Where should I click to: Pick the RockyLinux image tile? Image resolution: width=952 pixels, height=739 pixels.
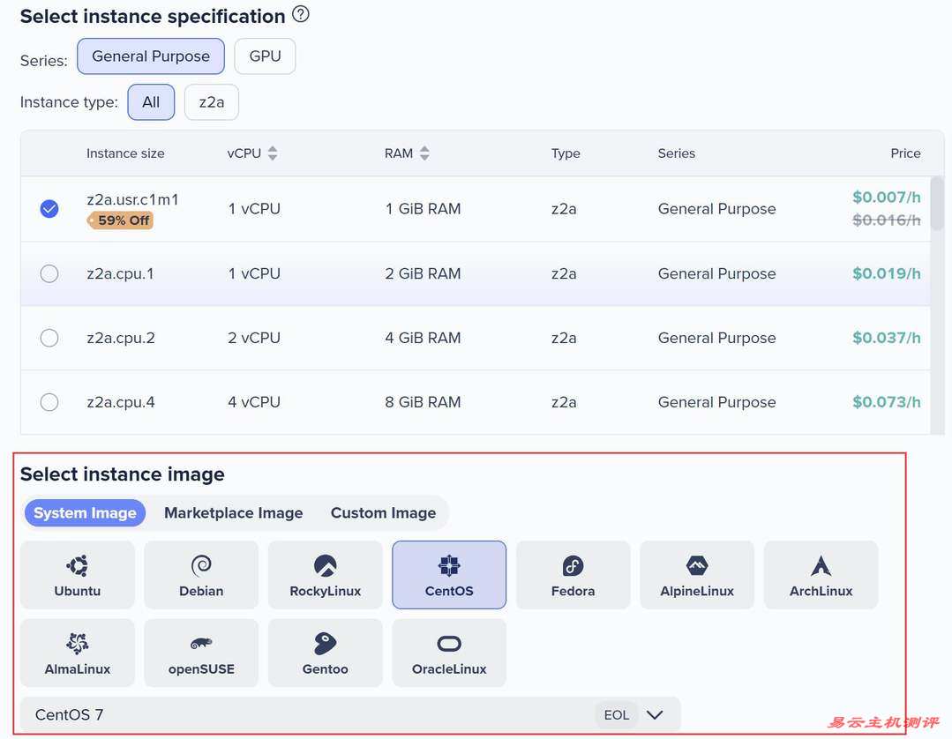(326, 575)
